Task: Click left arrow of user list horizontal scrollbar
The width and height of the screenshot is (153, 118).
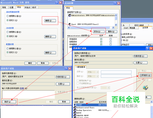Action: pyautogui.click(x=69, y=27)
